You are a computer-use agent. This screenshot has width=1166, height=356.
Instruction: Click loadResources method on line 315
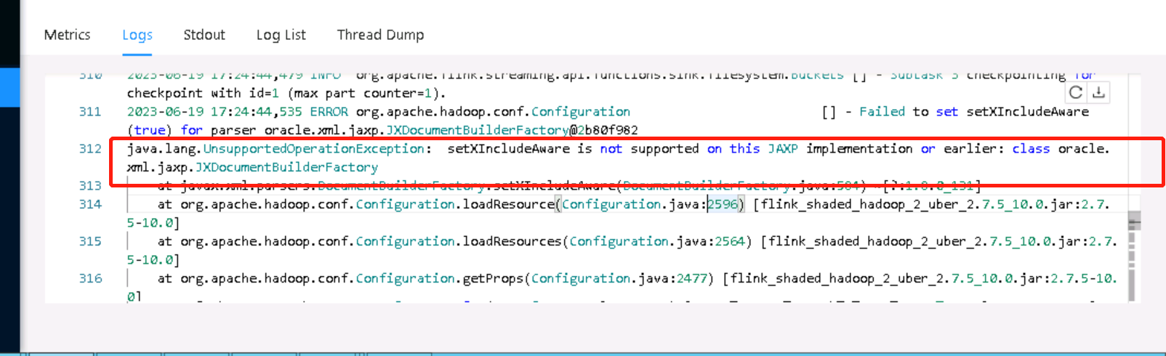coord(512,241)
